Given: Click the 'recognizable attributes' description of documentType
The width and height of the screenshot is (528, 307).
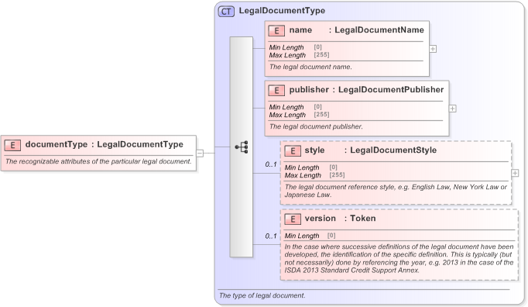Looking at the screenshot, I should coord(98,161).
